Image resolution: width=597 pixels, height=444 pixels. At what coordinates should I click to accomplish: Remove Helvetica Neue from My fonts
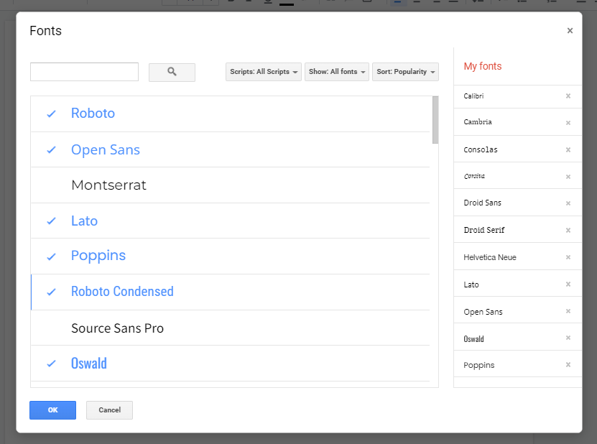568,256
